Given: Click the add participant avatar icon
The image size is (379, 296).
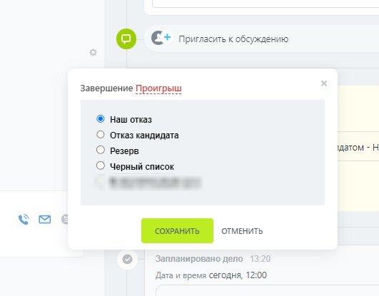Looking at the screenshot, I should (x=161, y=38).
